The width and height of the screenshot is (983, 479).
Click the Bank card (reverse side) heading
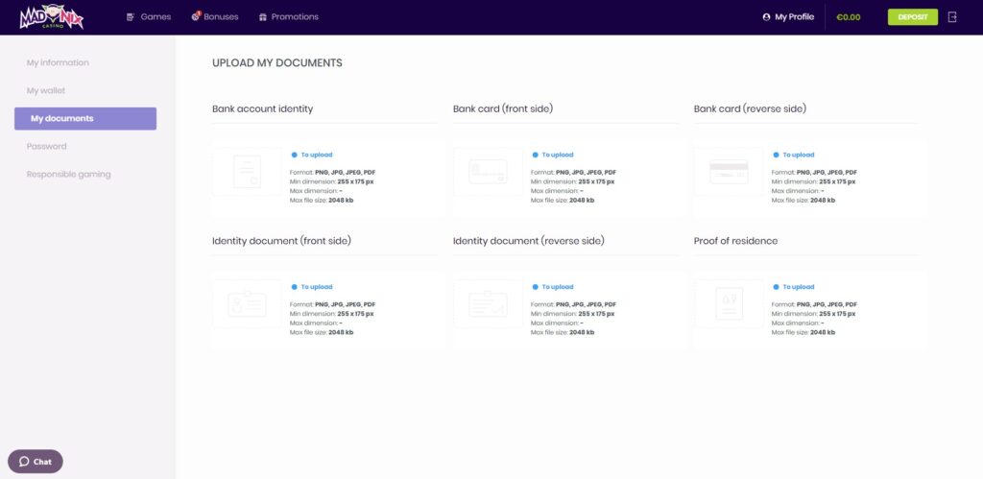tap(750, 109)
